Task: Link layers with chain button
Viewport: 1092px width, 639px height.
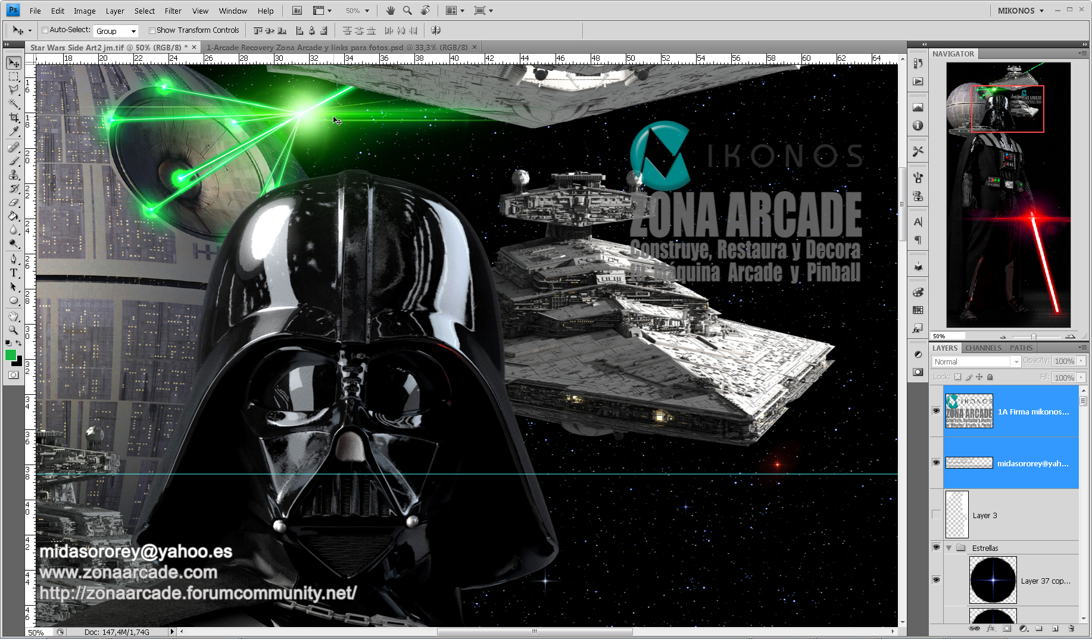Action: tap(975, 628)
